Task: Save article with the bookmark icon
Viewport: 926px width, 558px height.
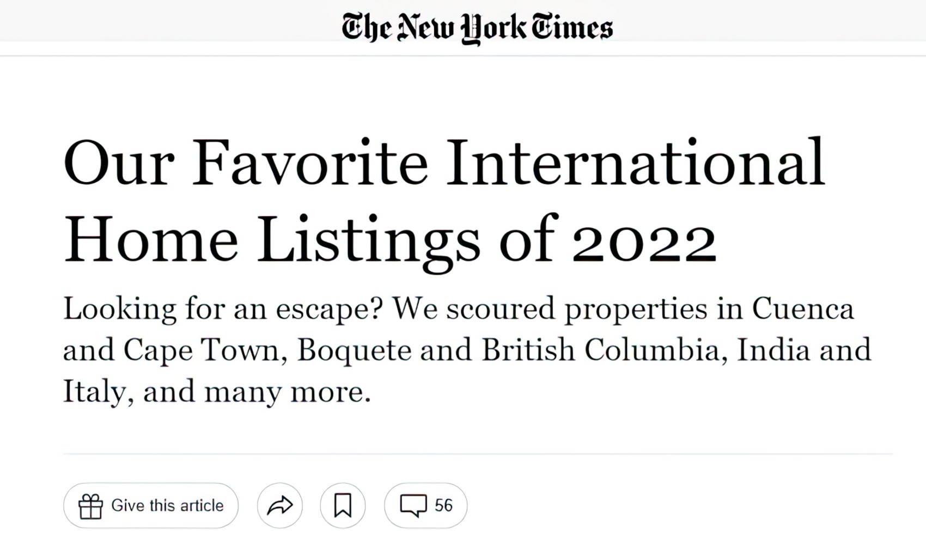Action: (343, 505)
